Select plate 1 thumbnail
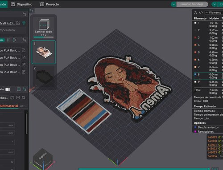This screenshot has height=170, width=223. pos(44,52)
